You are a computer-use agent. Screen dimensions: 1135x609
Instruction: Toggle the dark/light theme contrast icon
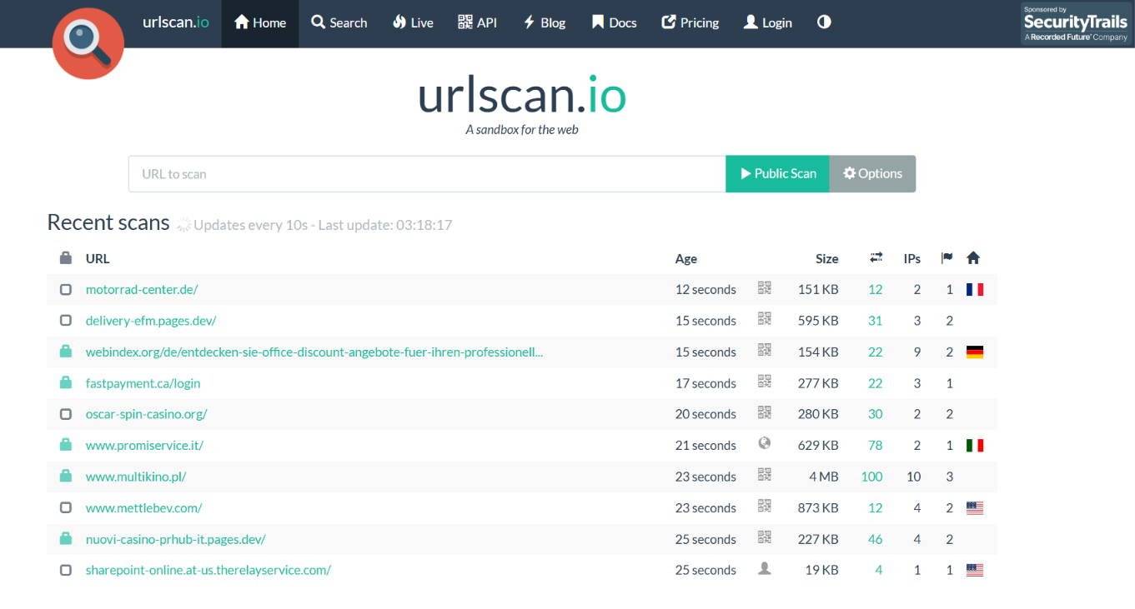pyautogui.click(x=824, y=22)
